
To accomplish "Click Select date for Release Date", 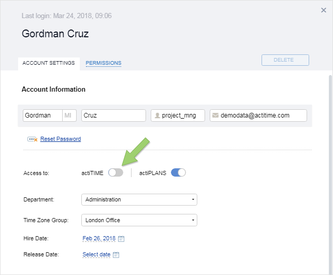I will pos(96,254).
